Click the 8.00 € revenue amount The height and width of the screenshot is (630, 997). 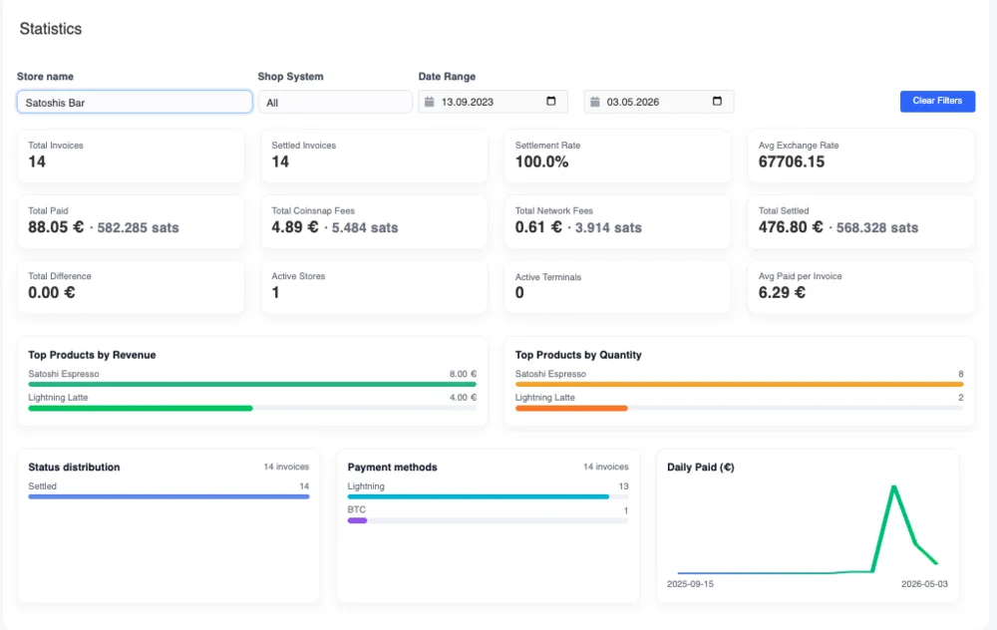463,374
